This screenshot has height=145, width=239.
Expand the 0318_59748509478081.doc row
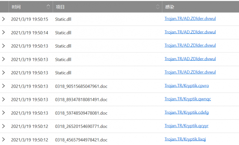[x=4, y=113]
